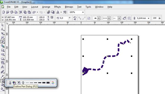Screen dimensions: 165x94
Task: Choose No Outline in the flyout
Action: 19,82
